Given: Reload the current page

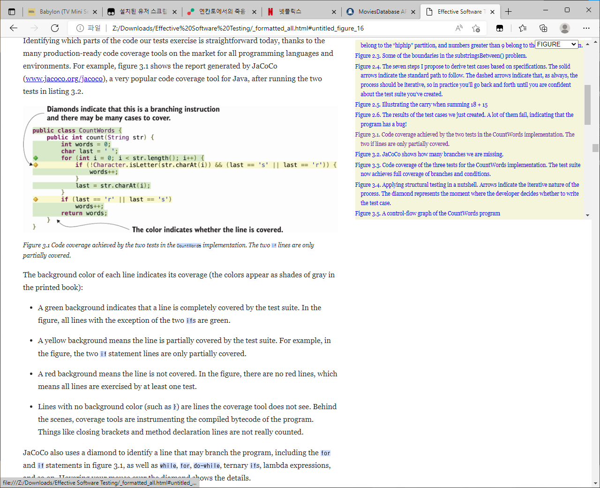Looking at the screenshot, I should [54, 28].
